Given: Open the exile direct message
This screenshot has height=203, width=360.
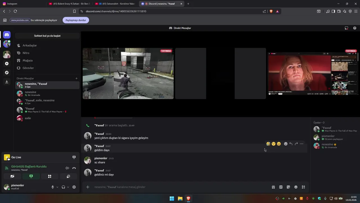Looking at the screenshot, I should click(x=47, y=118).
